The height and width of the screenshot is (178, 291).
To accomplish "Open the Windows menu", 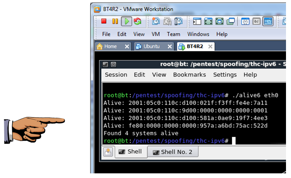I will click(x=198, y=34).
